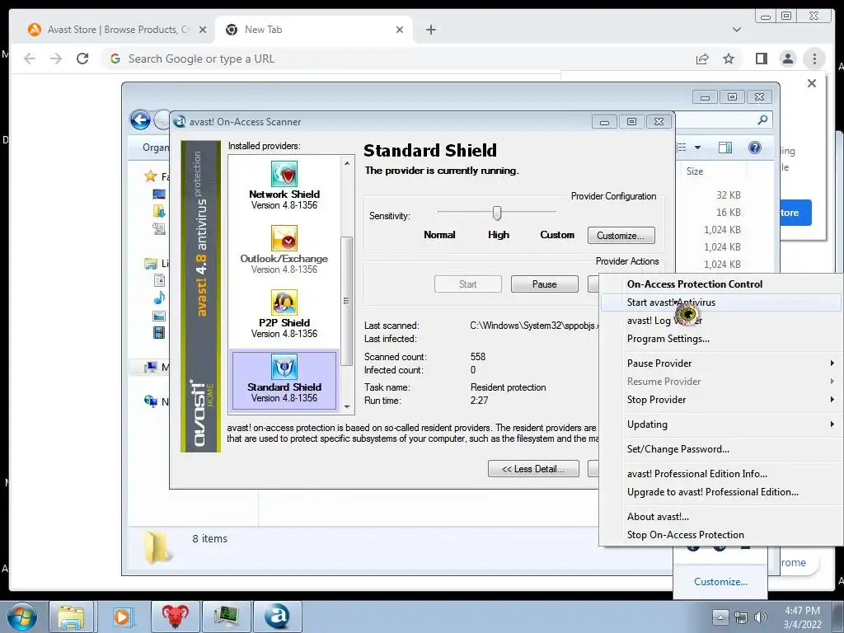
Task: Show hidden tray icons arrow
Action: [720, 617]
